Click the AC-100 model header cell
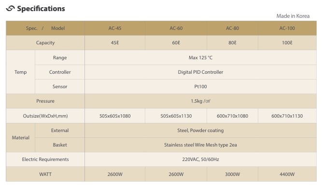The image size is (322, 188). [x=287, y=28]
